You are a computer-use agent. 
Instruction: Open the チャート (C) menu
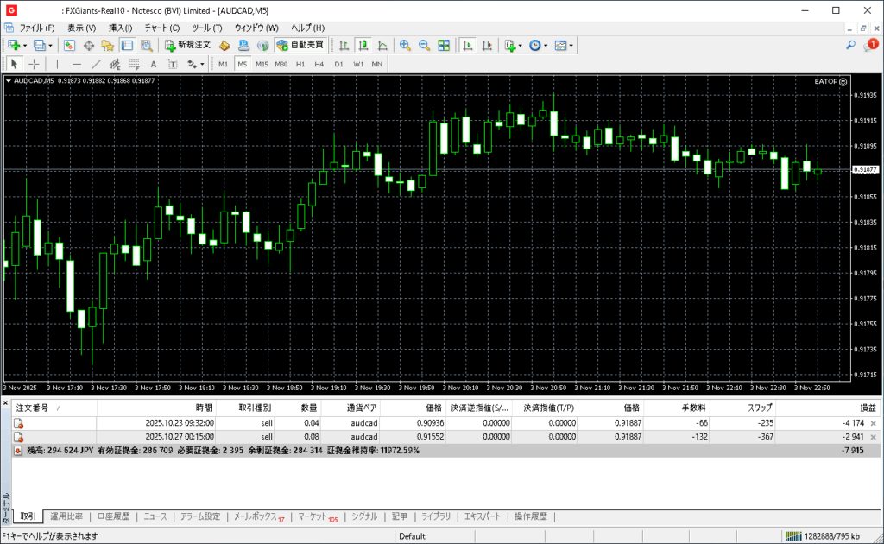[161, 28]
